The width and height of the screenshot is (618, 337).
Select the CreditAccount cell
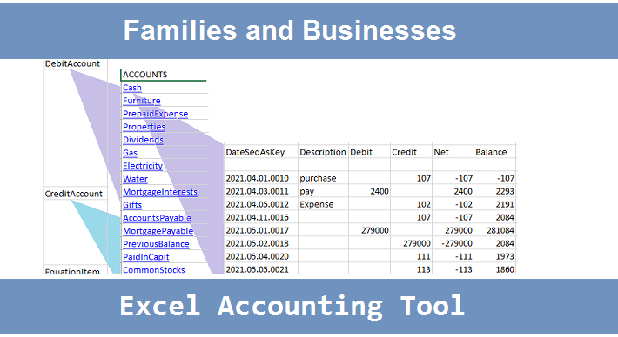75,194
